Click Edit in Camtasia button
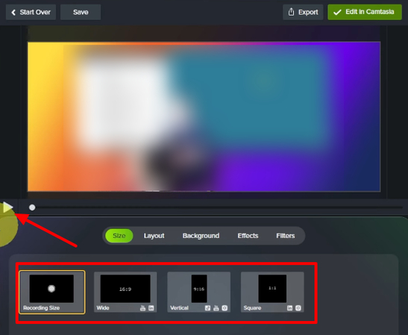 pos(365,12)
